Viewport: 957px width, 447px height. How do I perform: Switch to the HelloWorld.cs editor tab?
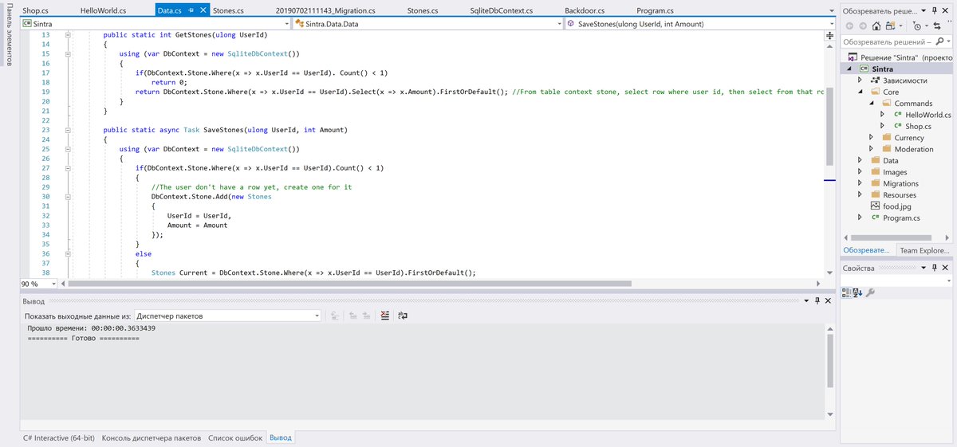104,11
